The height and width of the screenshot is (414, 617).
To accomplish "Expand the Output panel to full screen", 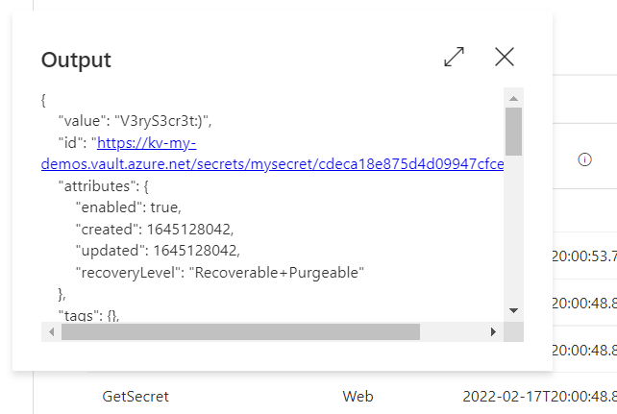I will pos(454,57).
